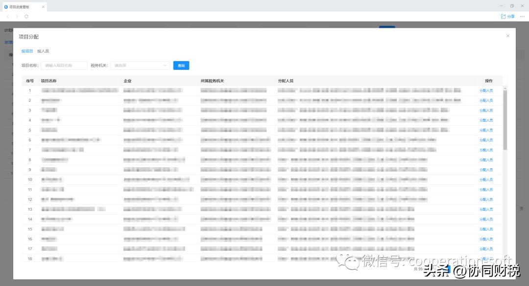The height and width of the screenshot is (286, 529).
Task: Click the 项目进度看板 tab favicon
Action: click(6, 6)
